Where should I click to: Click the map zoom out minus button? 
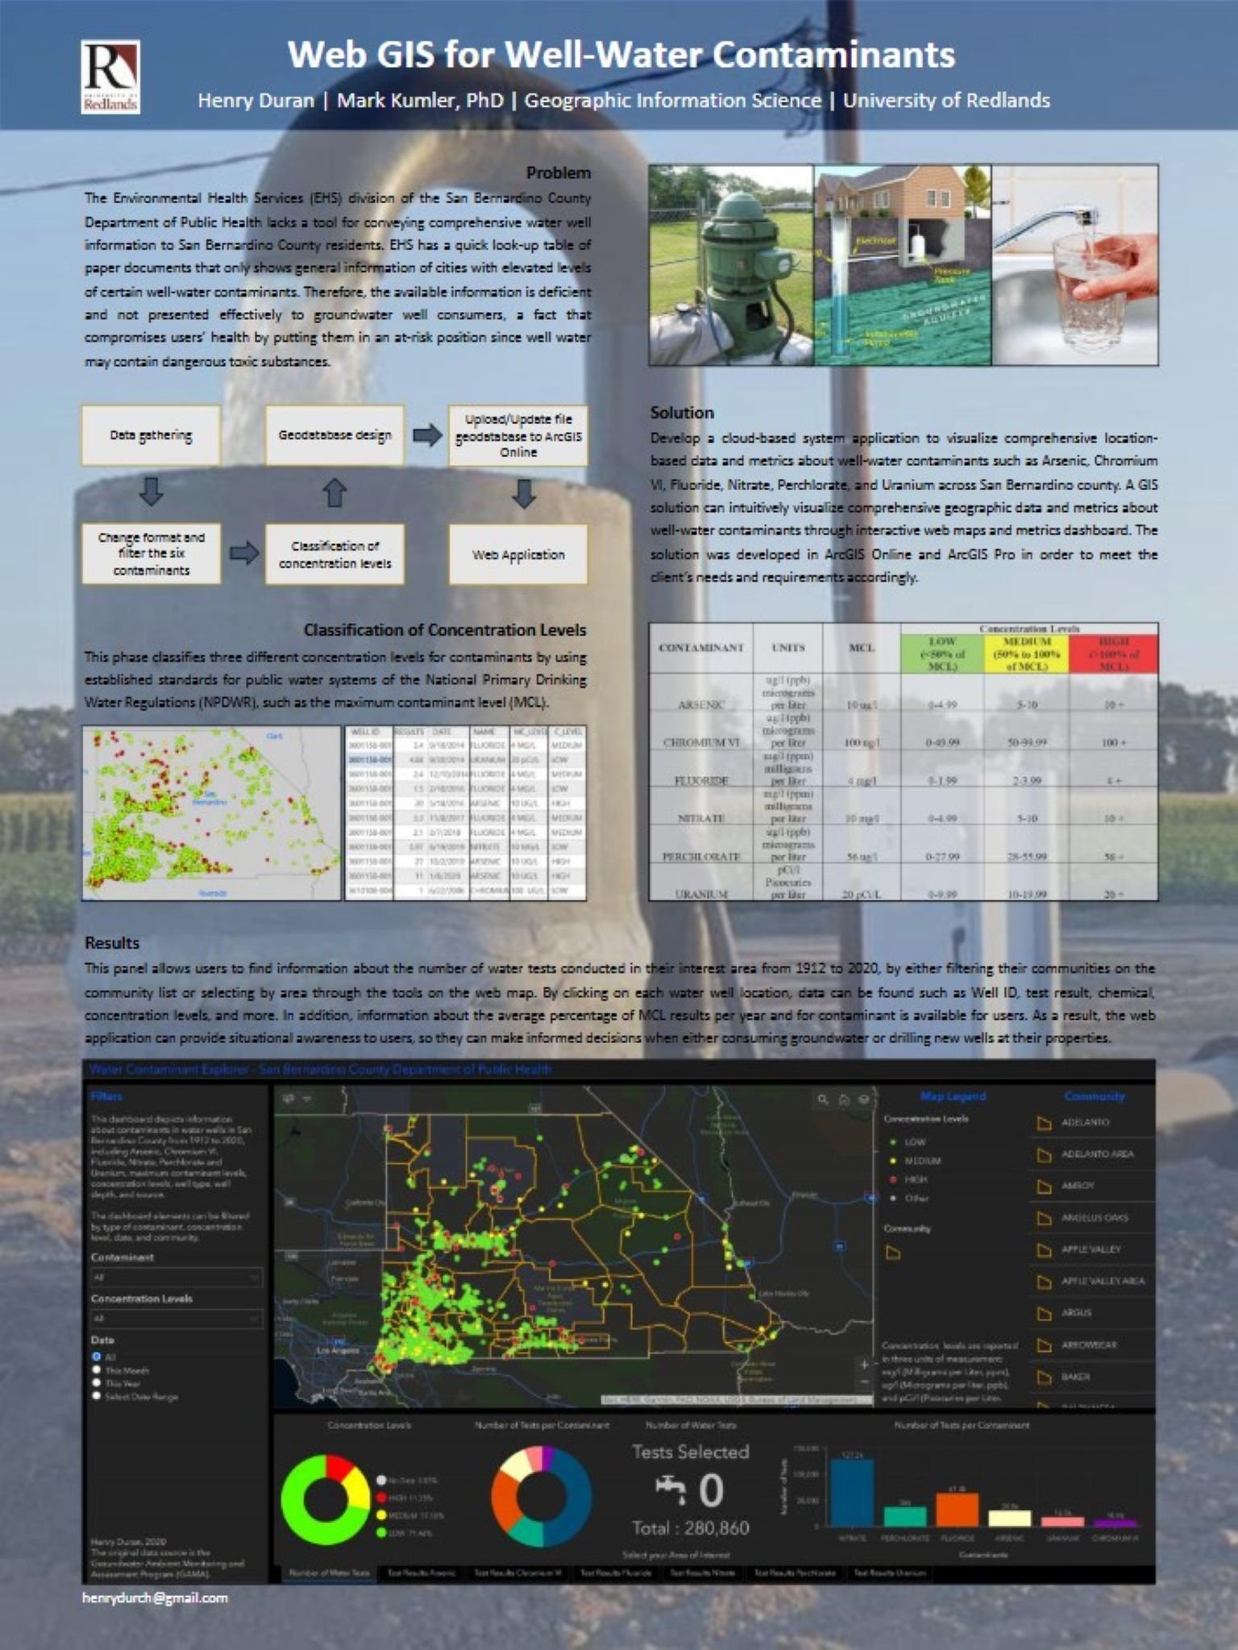(864, 1381)
